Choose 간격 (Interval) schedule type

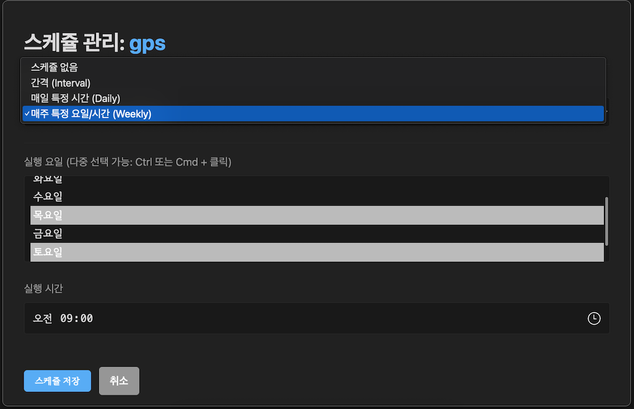pos(61,83)
